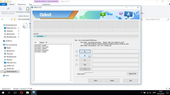Open the Главная ribbon tab in Explorer
Screen dimensions: 170x95
pos(11,4)
